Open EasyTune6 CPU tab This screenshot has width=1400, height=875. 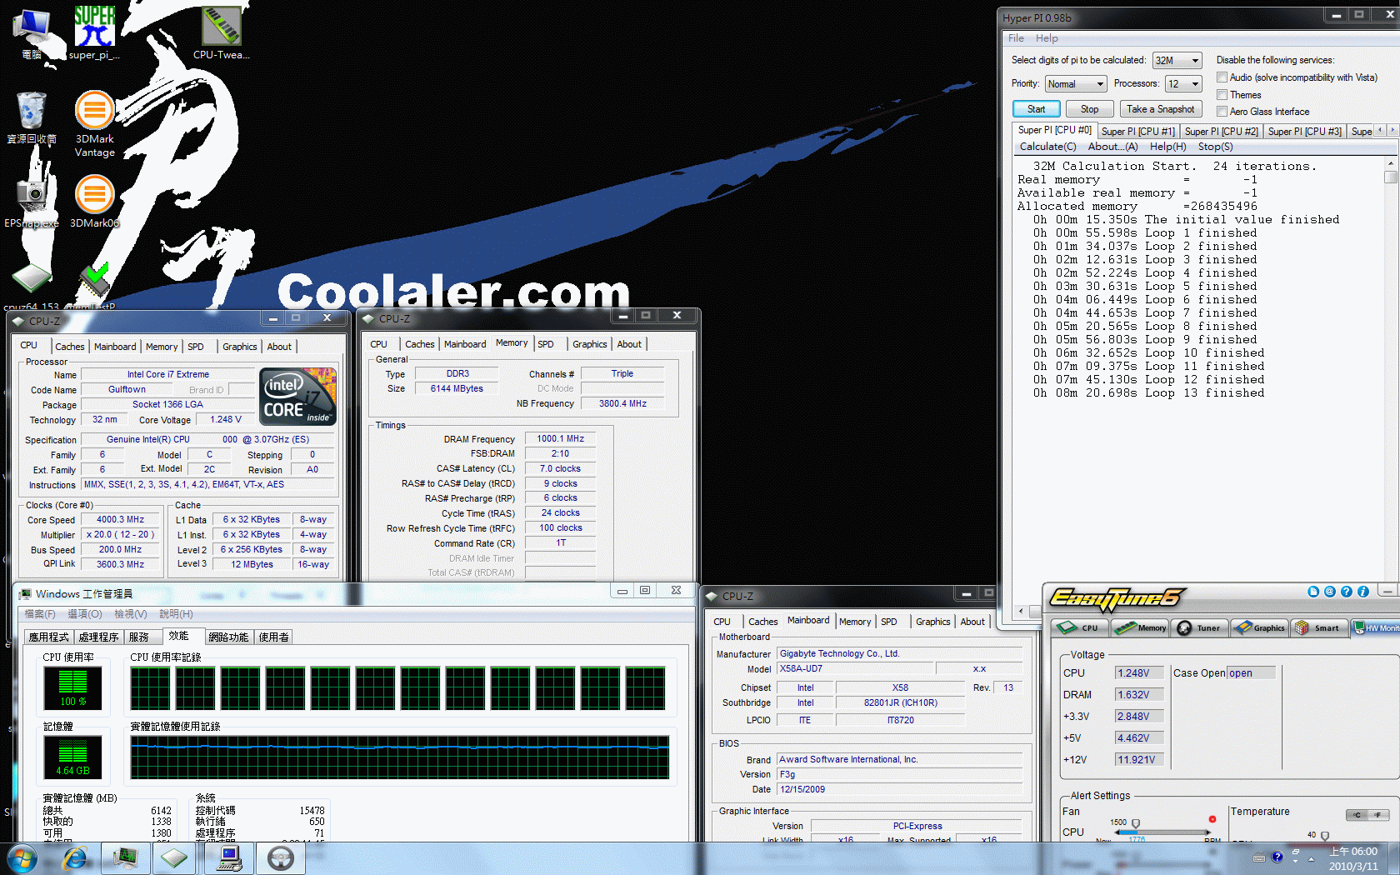(x=1080, y=628)
